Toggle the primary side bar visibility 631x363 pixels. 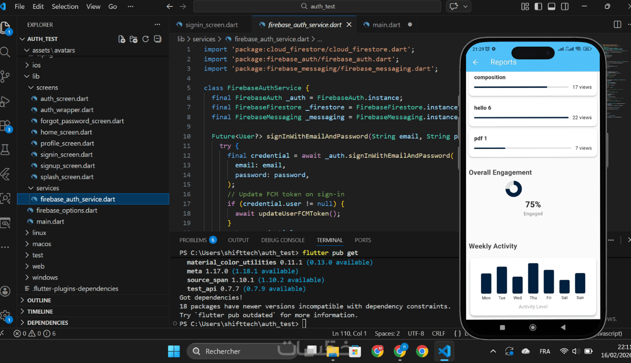pyautogui.click(x=538, y=6)
